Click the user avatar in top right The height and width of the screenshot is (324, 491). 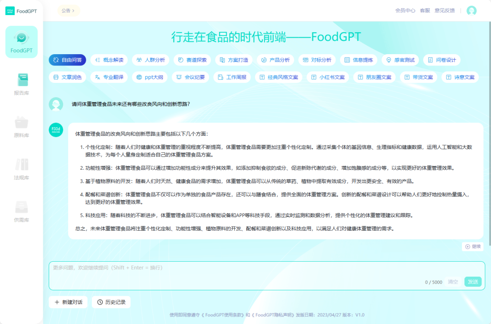click(471, 10)
